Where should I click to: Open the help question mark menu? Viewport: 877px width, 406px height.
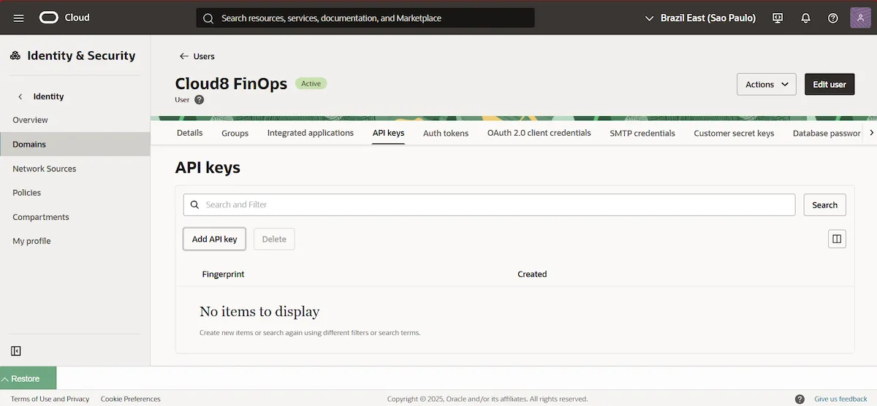[832, 18]
